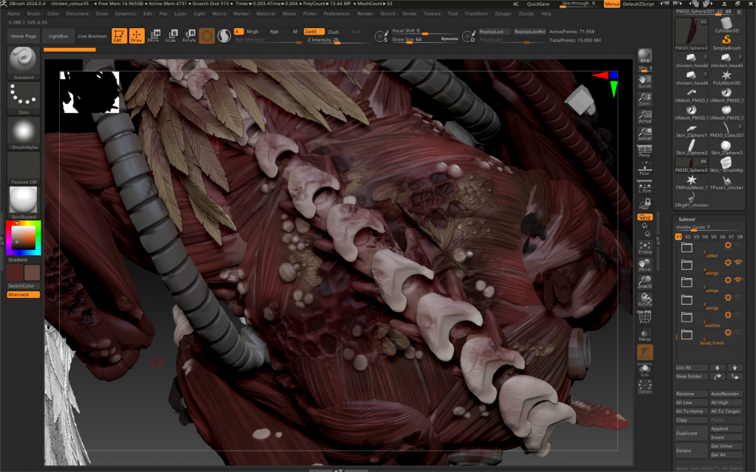Switch to Scale mode in the top shelf

point(171,35)
